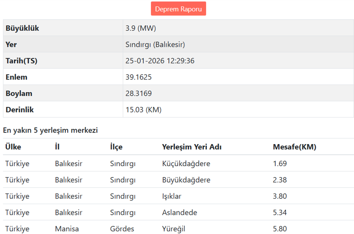Select the Küçükdağdere settlement cell

pos(186,163)
